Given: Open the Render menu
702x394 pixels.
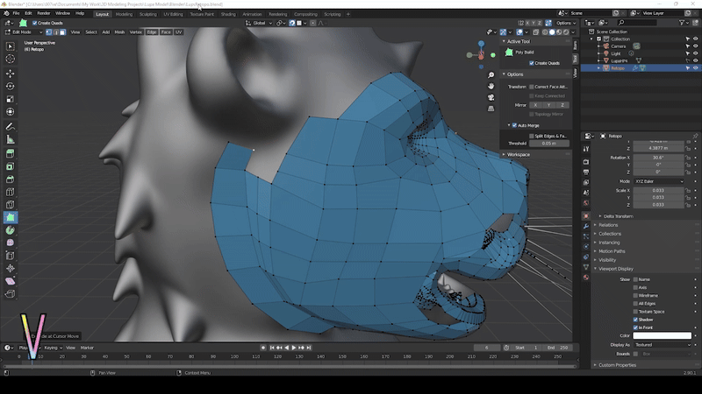Looking at the screenshot, I should [43, 13].
